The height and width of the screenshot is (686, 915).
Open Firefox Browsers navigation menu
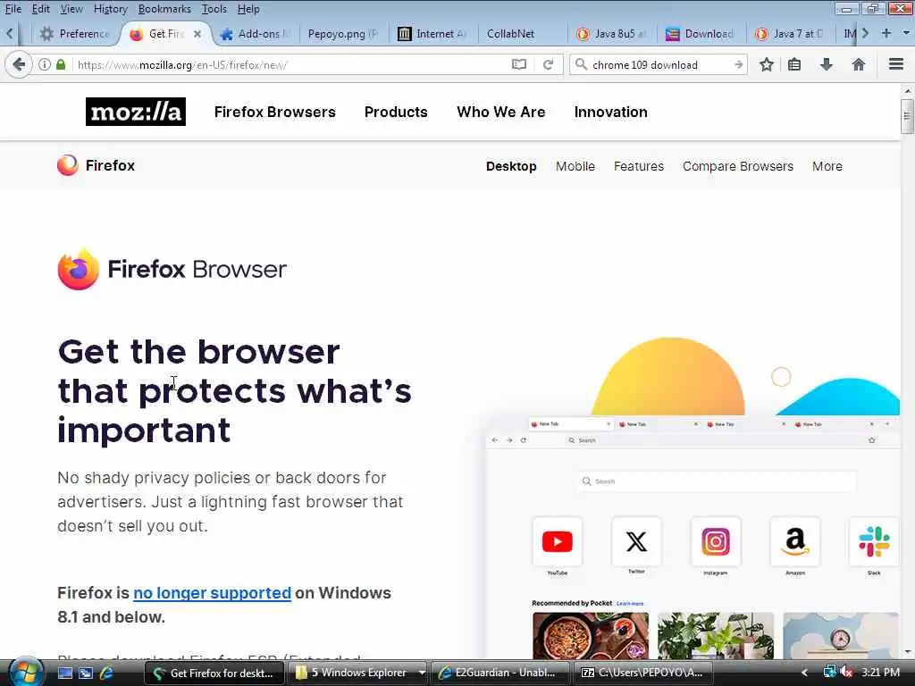pyautogui.click(x=275, y=112)
